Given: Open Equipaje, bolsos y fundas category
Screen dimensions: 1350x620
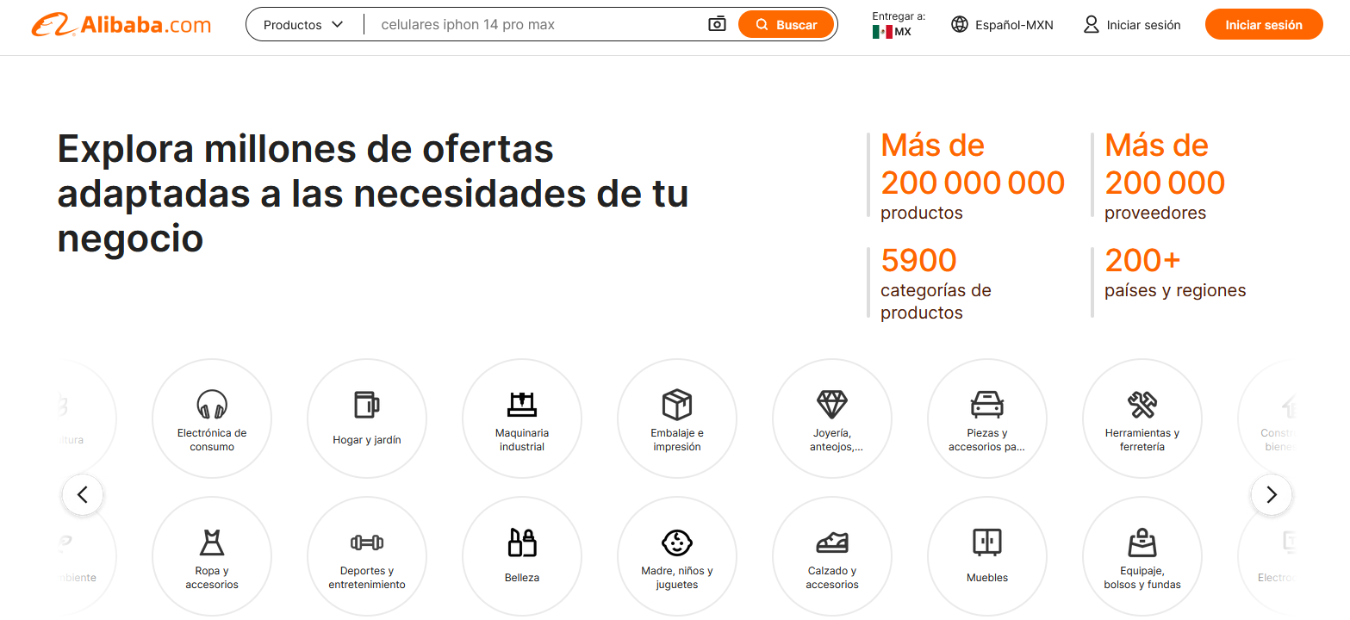Looking at the screenshot, I should [1142, 556].
